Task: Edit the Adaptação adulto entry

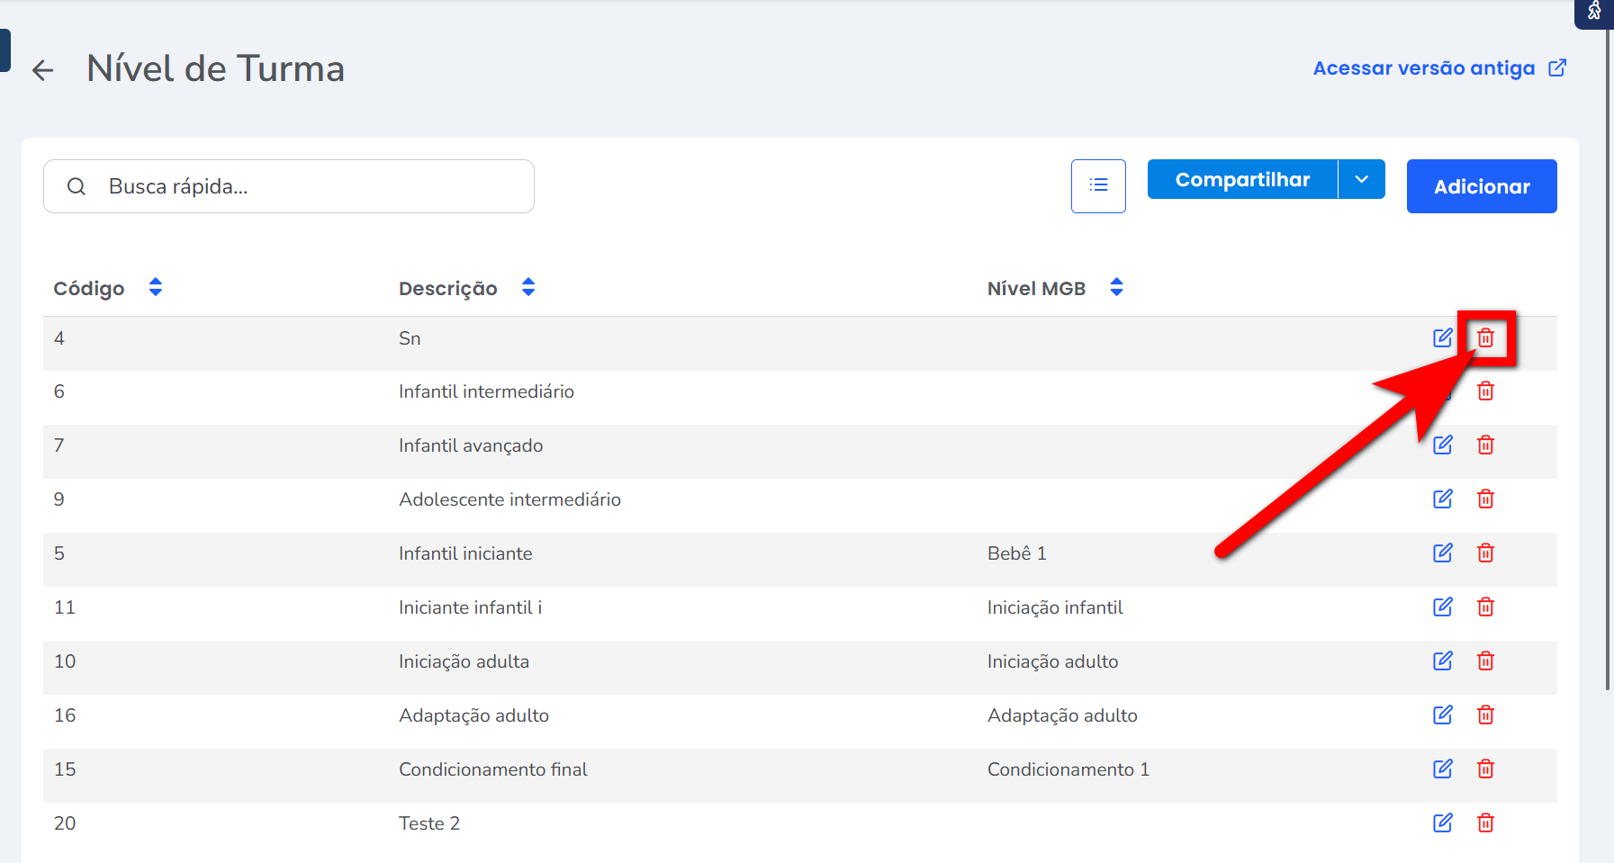Action: pos(1442,715)
